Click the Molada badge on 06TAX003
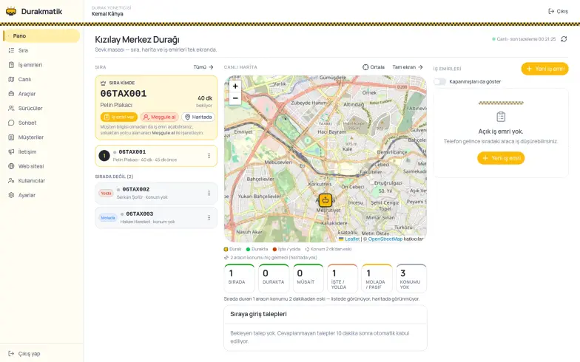Viewport: 580px width, 362px height. pos(108,218)
